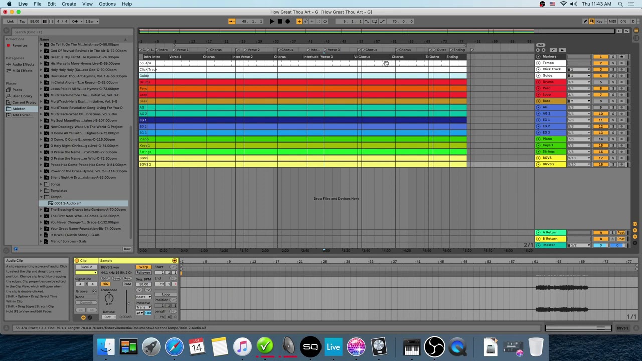Open the 1 Bar quantization dropdown

click(92, 21)
